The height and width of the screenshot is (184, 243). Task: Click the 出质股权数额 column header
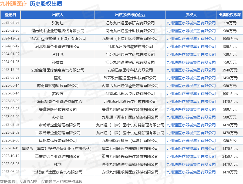click(230, 15)
